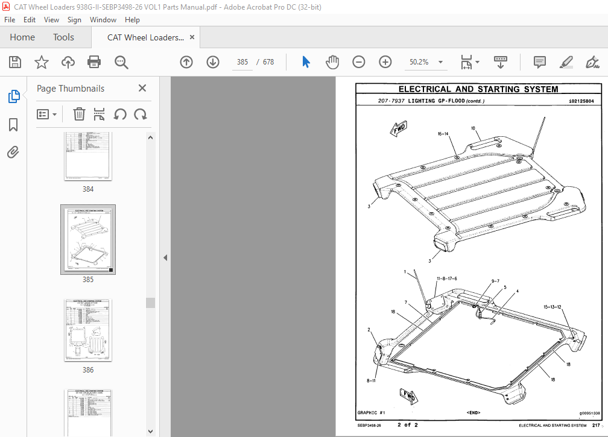Select the highlight text pen

pos(566,62)
